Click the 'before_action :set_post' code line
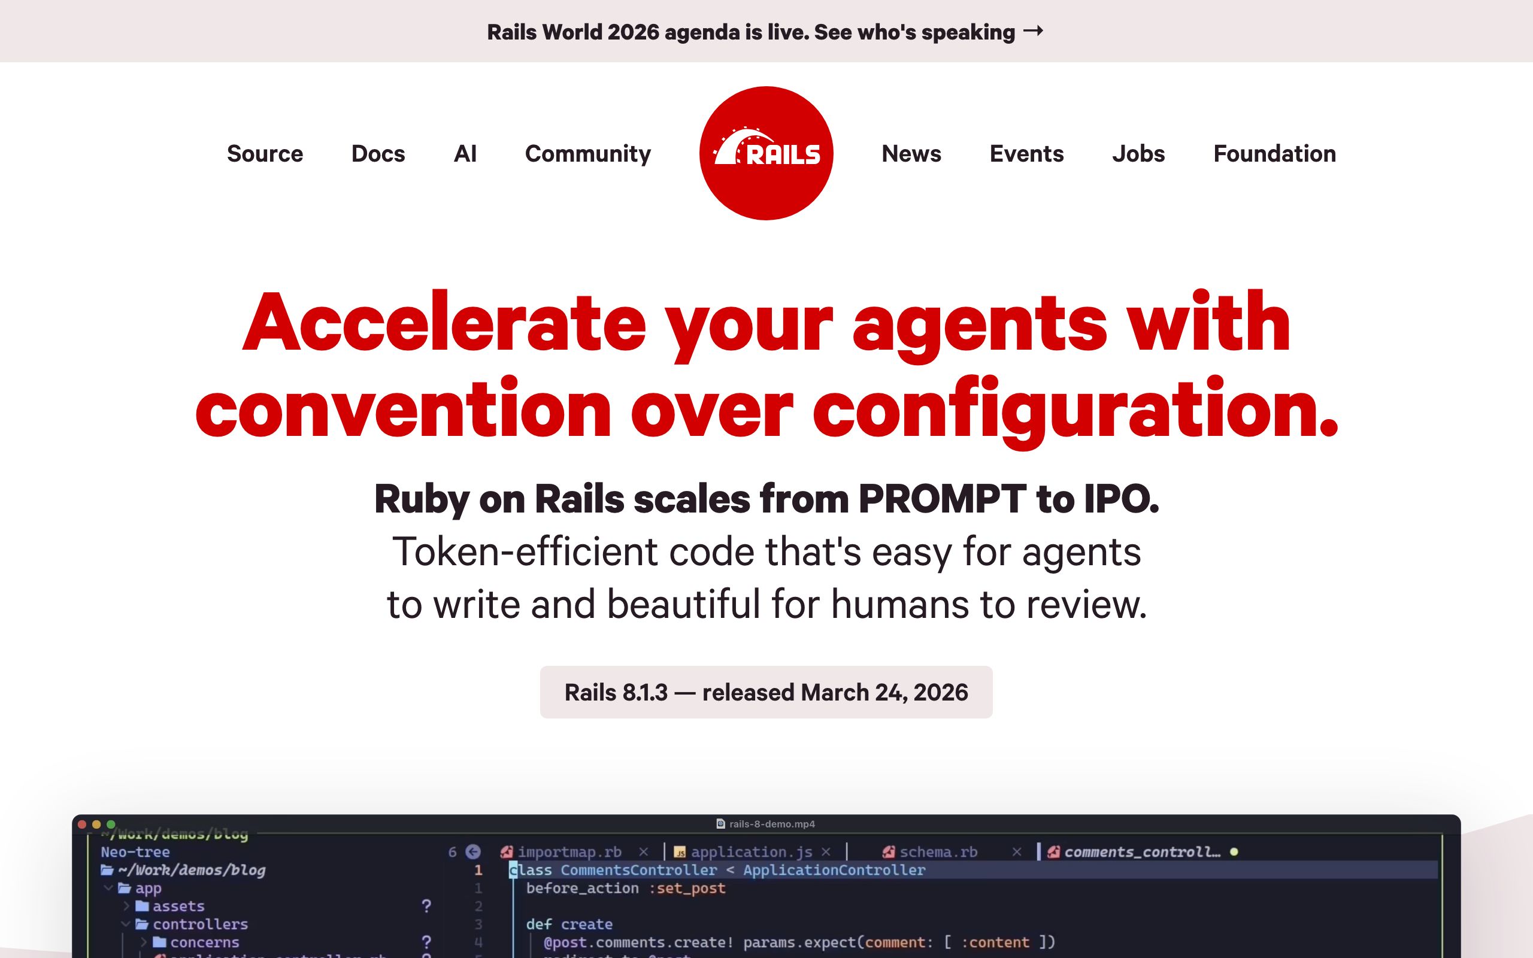Viewport: 1533px width, 958px height. [x=625, y=888]
